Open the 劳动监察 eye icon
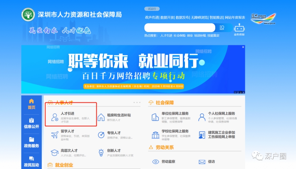Viewport: 296px width, 169px height. [156, 162]
